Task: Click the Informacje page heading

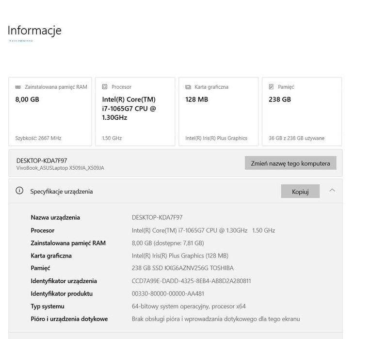Action: click(x=34, y=30)
